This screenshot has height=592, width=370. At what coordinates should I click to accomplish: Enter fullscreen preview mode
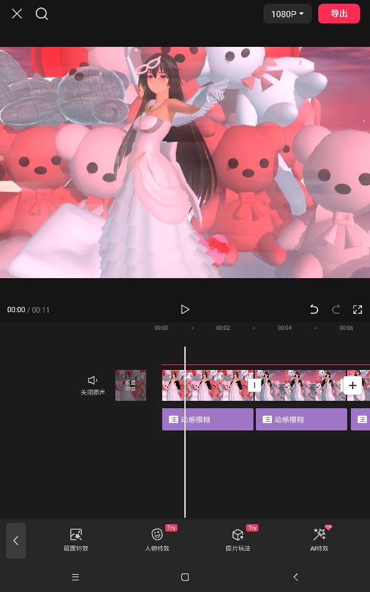click(358, 310)
